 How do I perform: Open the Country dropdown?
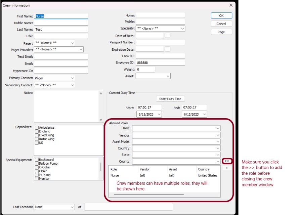click(176, 148)
